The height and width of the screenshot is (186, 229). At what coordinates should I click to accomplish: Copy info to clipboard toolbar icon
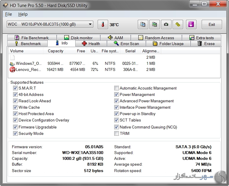[x=143, y=24]
